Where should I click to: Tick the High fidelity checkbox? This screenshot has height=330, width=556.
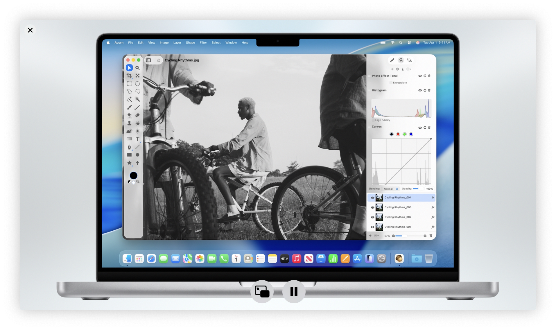(373, 120)
